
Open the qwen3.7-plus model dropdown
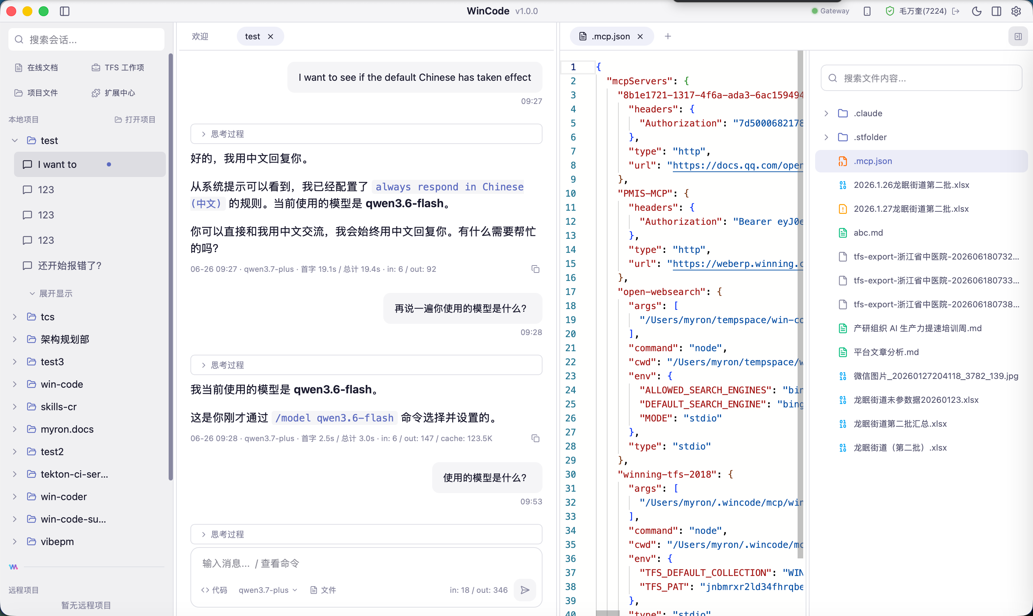pos(268,590)
